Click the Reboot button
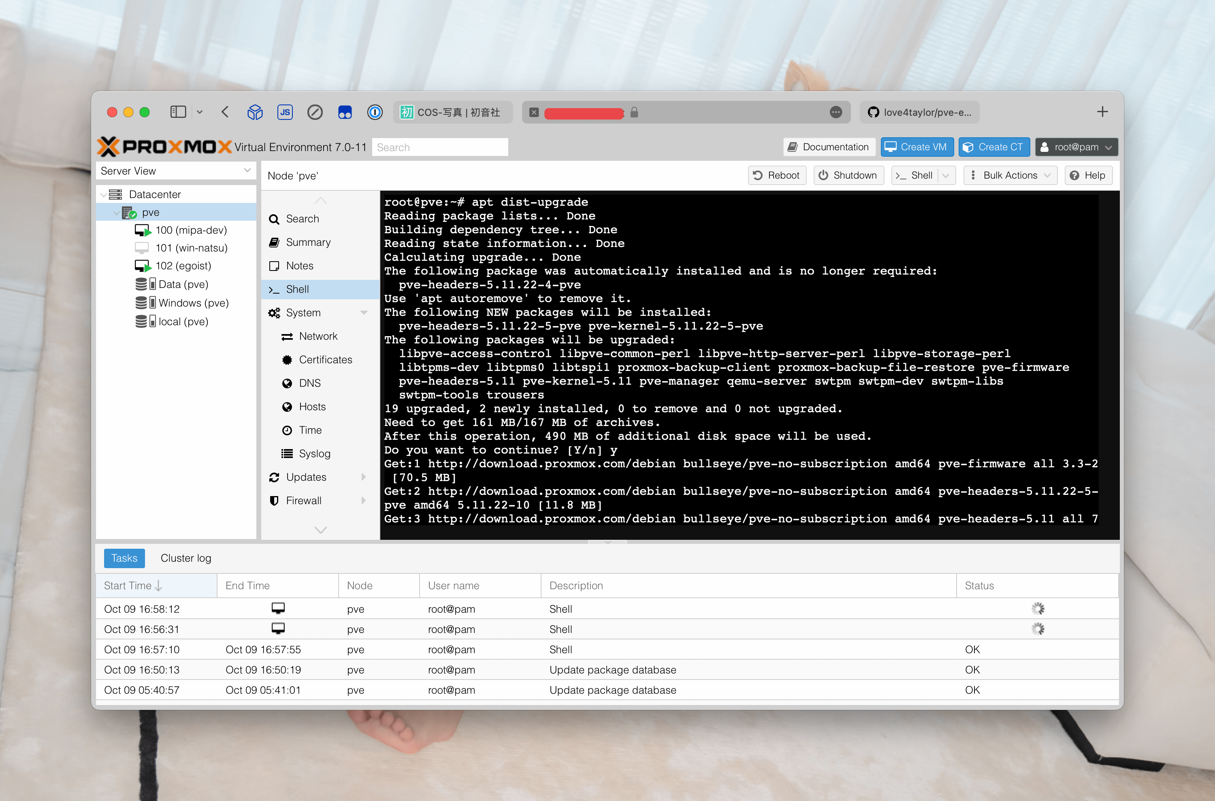Viewport: 1215px width, 801px height. click(777, 175)
